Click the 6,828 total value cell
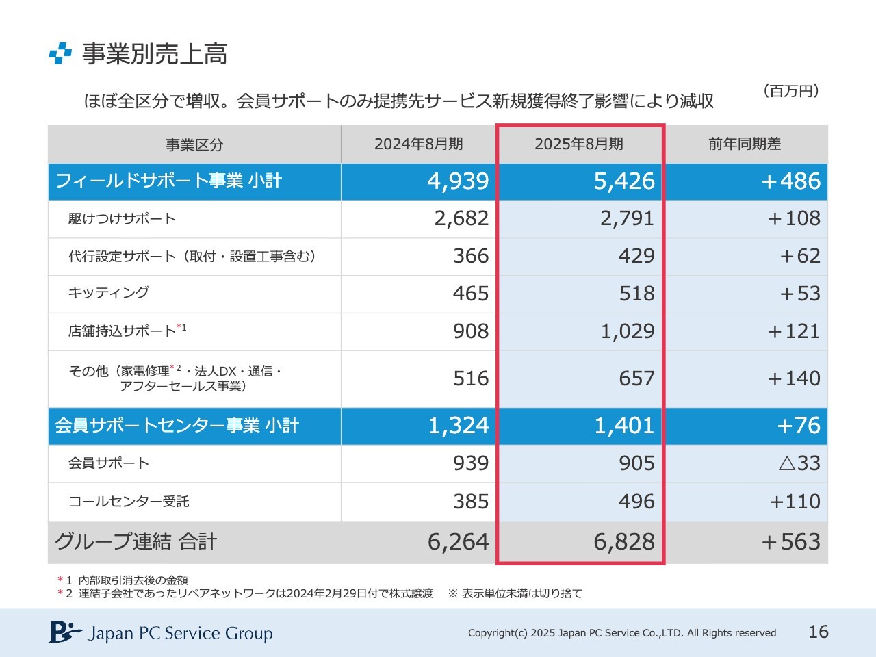 click(x=623, y=542)
